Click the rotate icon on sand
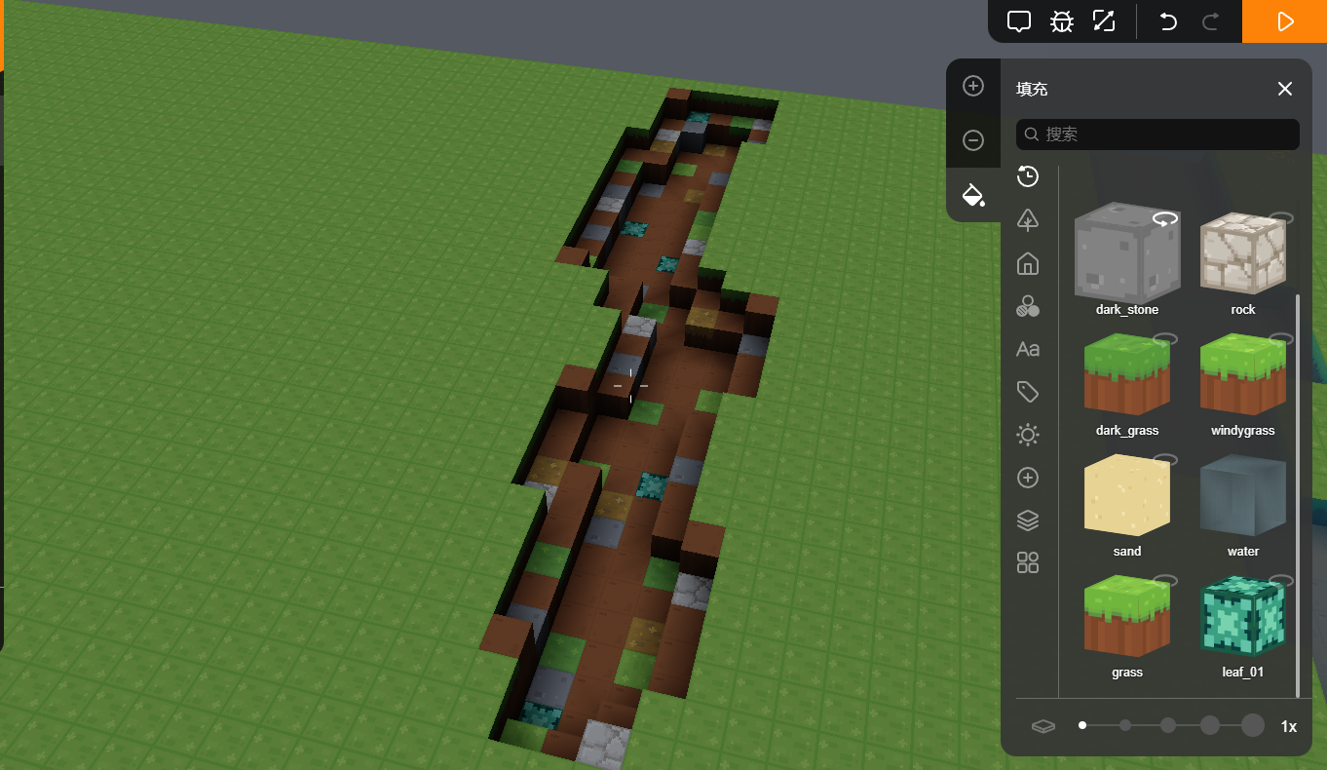 1164,460
